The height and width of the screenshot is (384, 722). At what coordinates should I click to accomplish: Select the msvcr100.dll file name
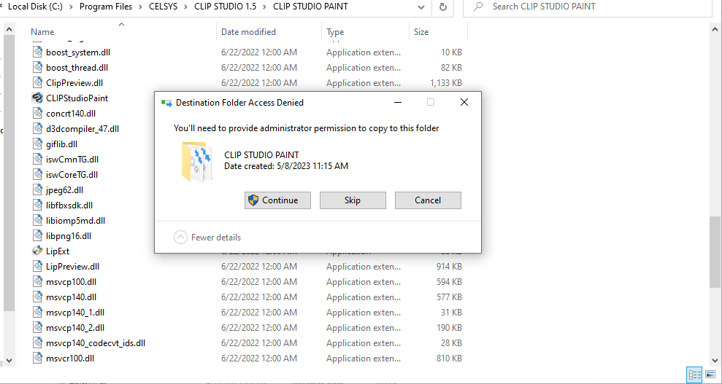pyautogui.click(x=71, y=358)
